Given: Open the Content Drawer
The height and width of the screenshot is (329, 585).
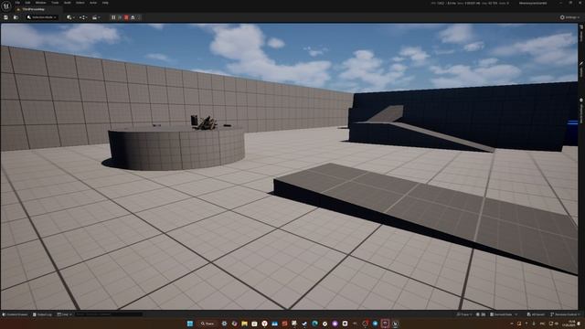Looking at the screenshot, I should (15, 314).
